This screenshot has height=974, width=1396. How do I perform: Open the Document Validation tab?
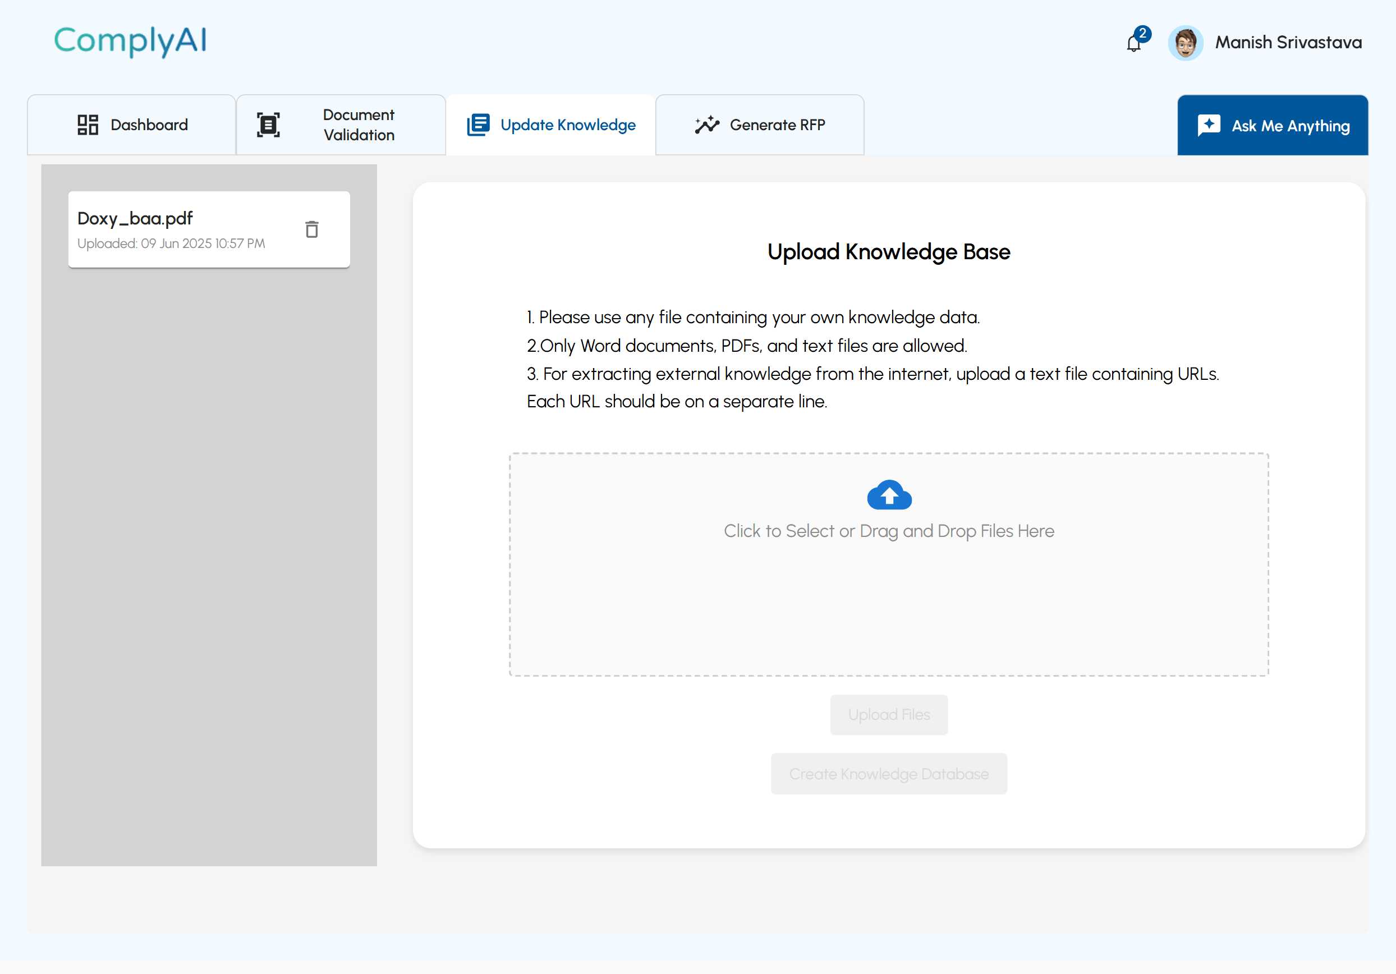tap(341, 125)
